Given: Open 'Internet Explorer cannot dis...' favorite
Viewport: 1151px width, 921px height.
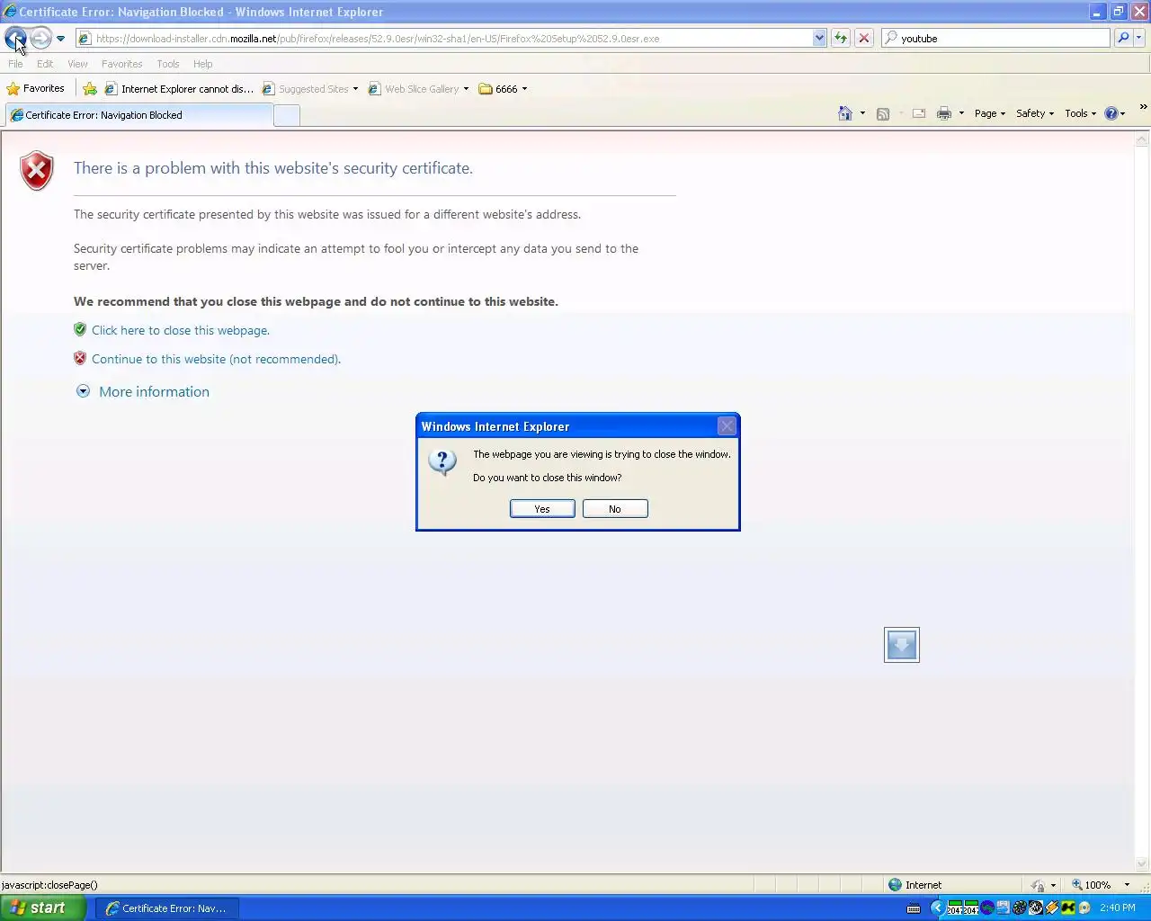Looking at the screenshot, I should pyautogui.click(x=179, y=89).
